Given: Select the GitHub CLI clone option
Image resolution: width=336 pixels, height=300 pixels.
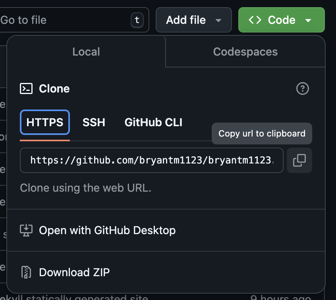Looking at the screenshot, I should click(x=153, y=122).
